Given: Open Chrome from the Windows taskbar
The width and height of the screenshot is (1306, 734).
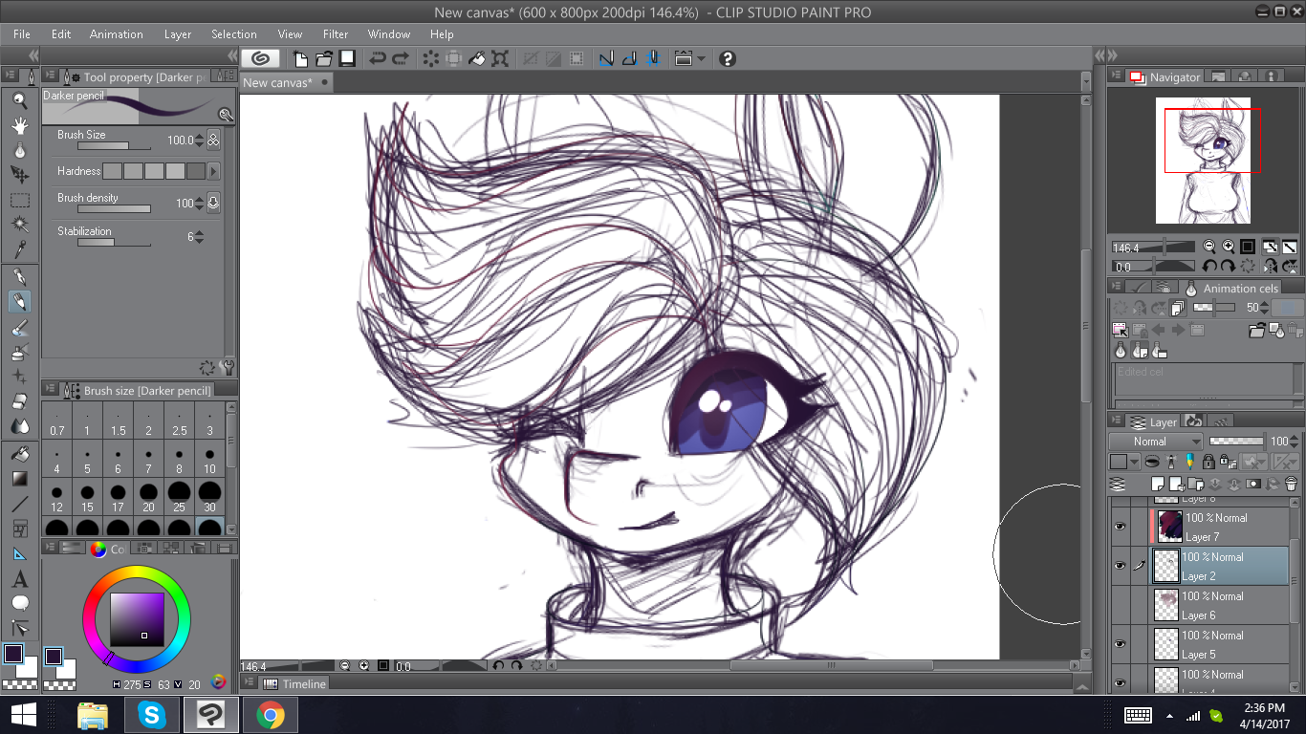Looking at the screenshot, I should tap(270, 714).
